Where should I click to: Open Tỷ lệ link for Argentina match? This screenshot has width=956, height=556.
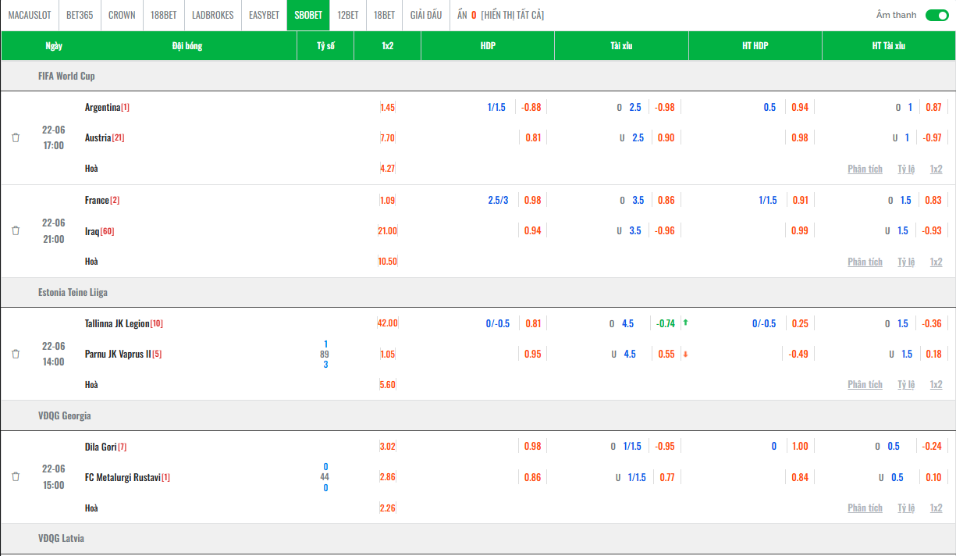[x=905, y=169]
